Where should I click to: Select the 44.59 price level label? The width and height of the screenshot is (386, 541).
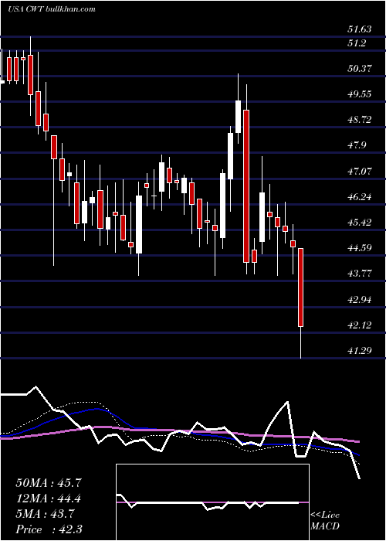click(360, 248)
